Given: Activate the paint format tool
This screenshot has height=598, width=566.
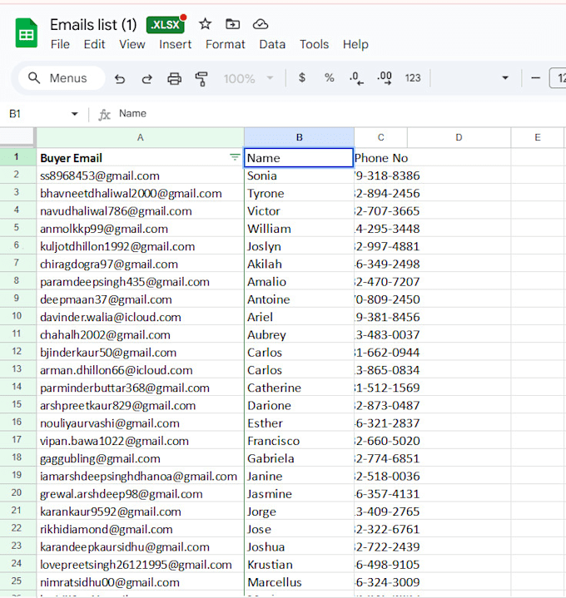Looking at the screenshot, I should click(x=201, y=78).
